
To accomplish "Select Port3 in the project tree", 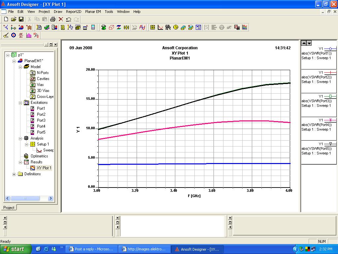I will coord(41,120).
